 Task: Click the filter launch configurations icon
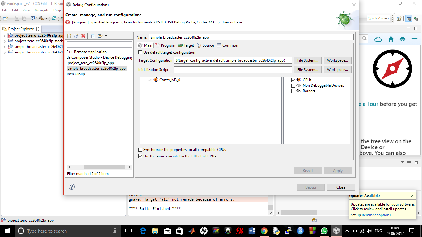point(100,36)
